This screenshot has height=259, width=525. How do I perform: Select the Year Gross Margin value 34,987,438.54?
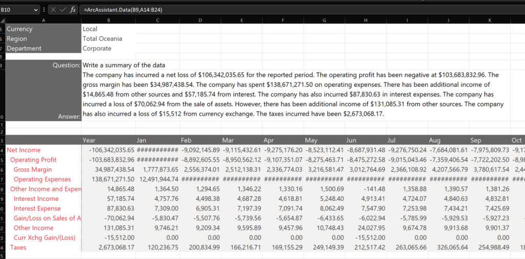point(108,169)
